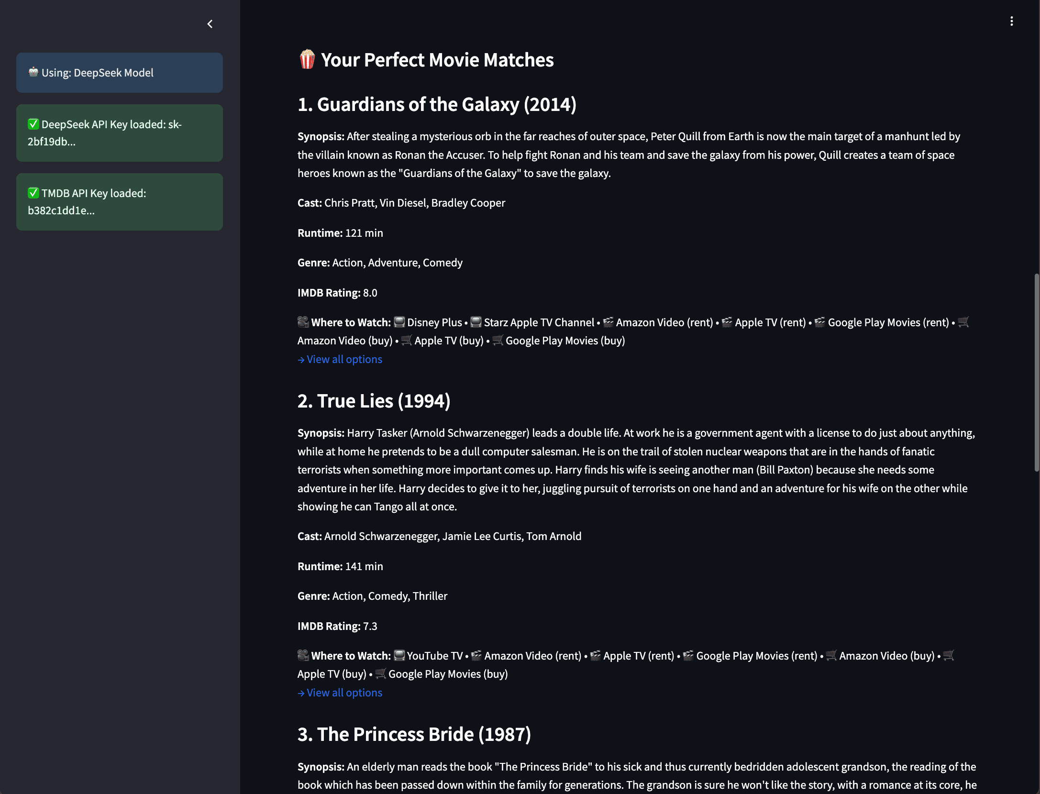Click the vertical page scrollbar thumb

[x=1036, y=373]
